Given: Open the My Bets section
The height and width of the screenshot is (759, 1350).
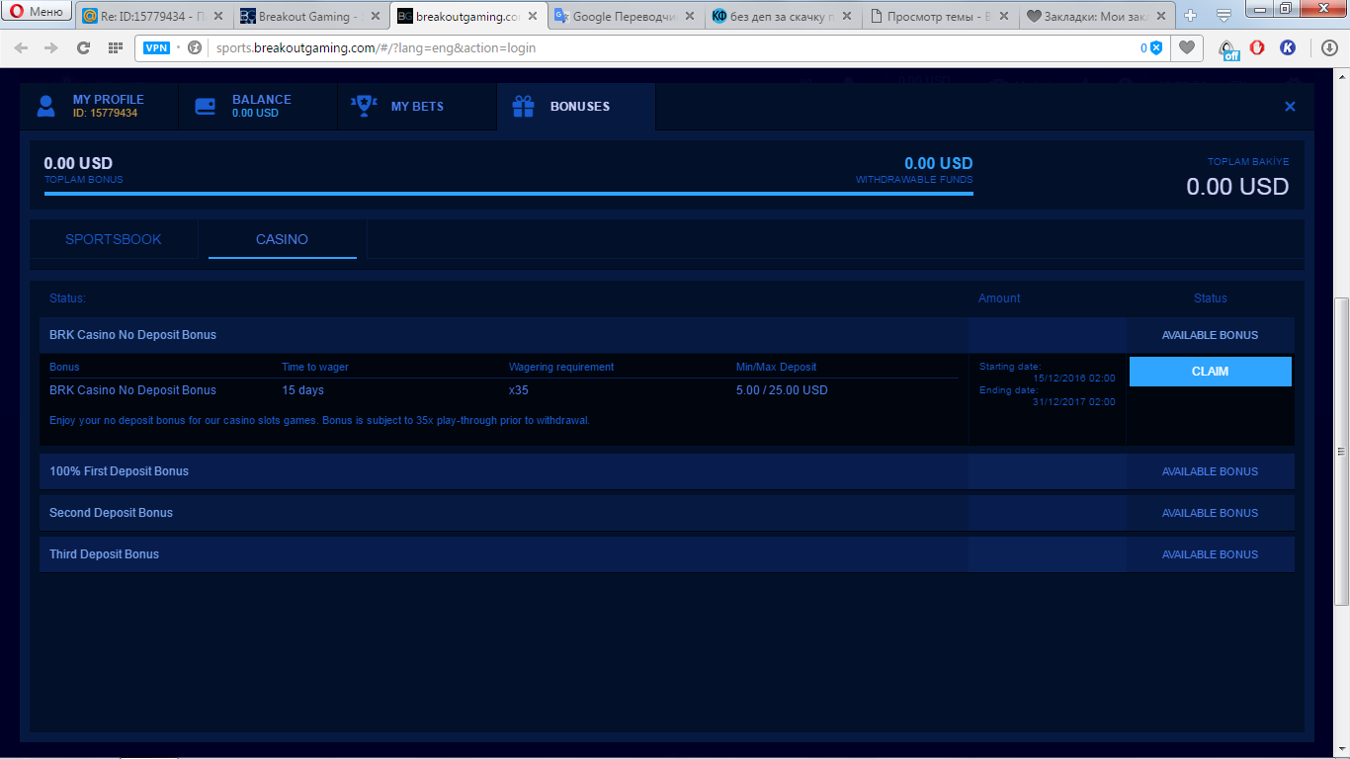Looking at the screenshot, I should [416, 107].
